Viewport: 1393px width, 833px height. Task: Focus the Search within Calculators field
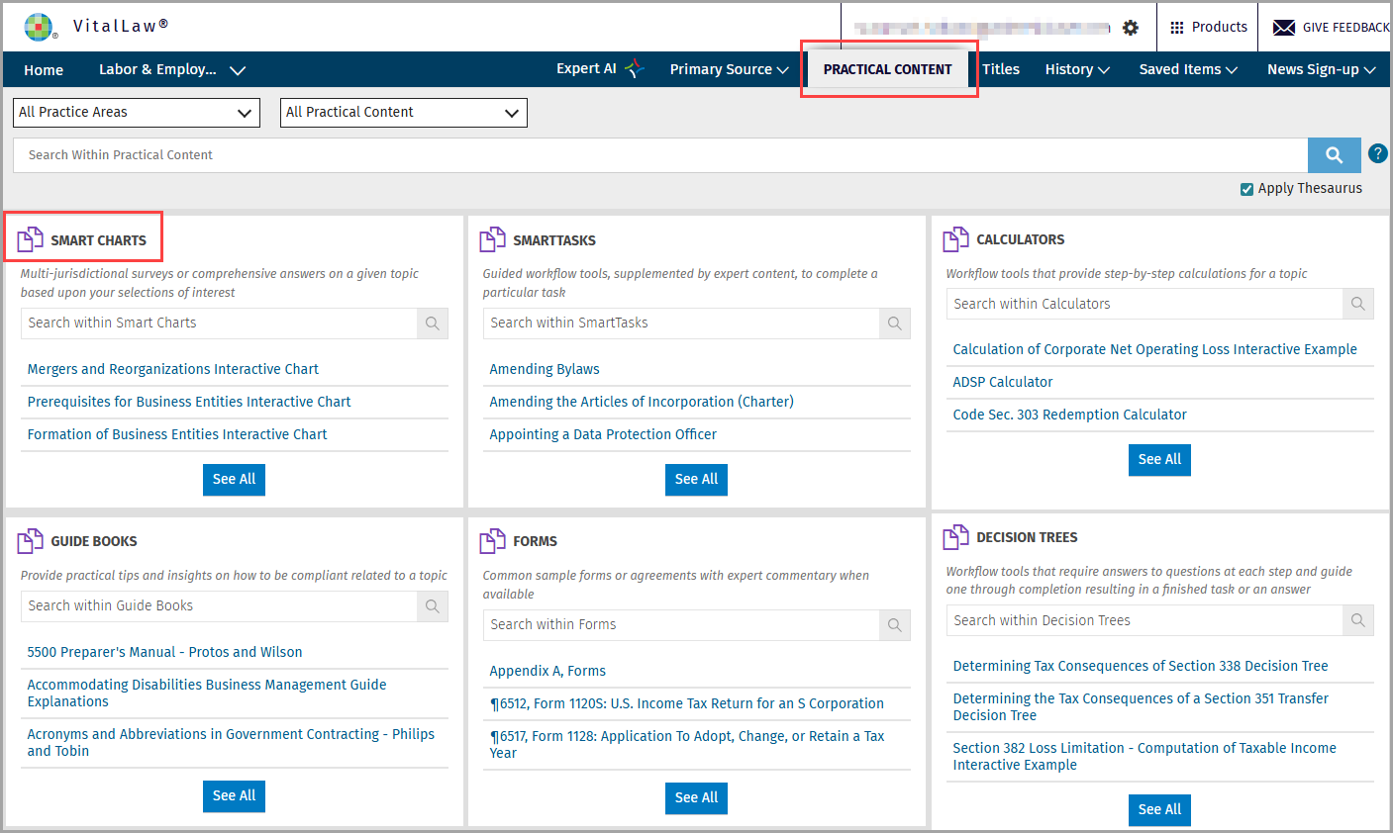[x=1144, y=304]
